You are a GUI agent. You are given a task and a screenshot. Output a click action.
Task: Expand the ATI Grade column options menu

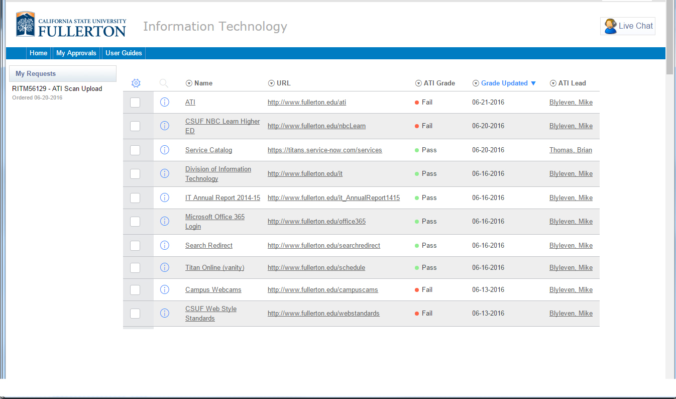coord(418,83)
